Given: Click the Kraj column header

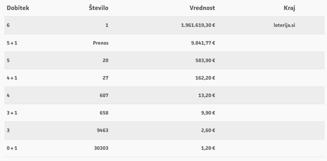Looking at the screenshot, I should (x=289, y=8).
